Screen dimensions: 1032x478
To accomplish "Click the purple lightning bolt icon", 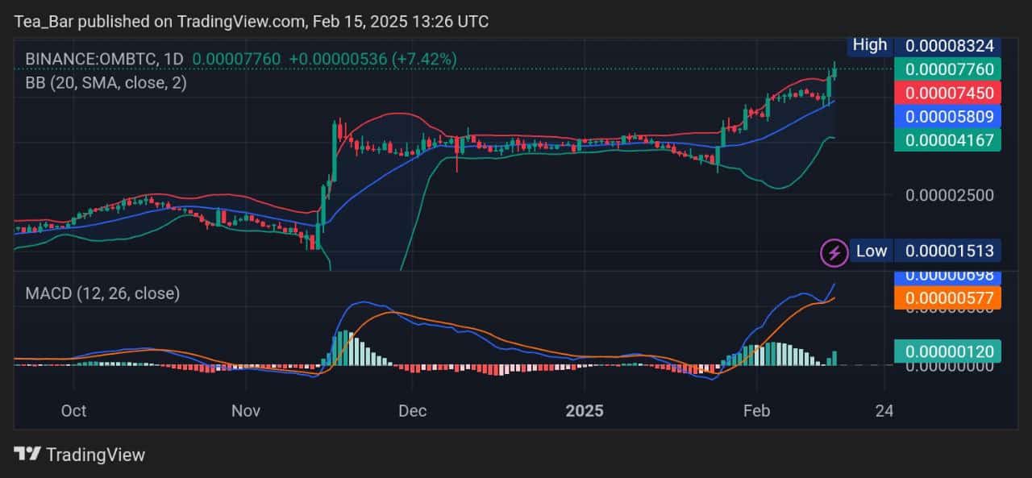I will [x=834, y=252].
